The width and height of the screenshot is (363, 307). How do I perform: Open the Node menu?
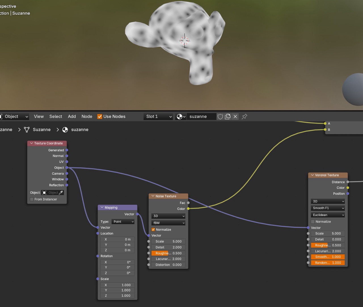[87, 116]
